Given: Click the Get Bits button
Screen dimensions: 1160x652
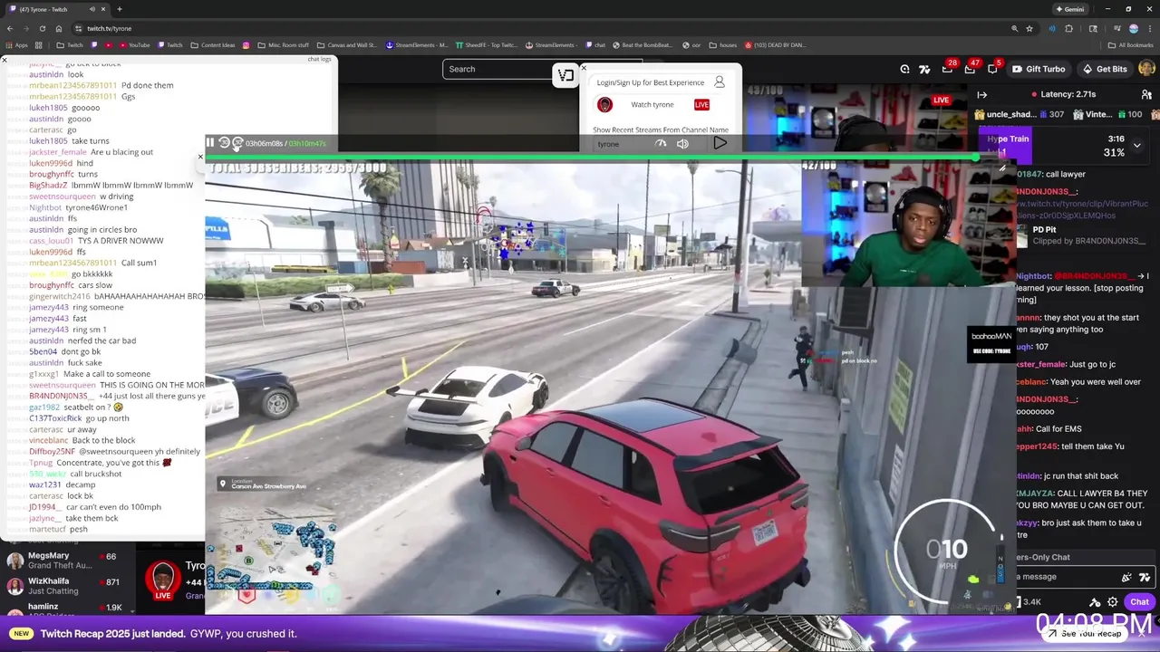Looking at the screenshot, I should pyautogui.click(x=1104, y=69).
